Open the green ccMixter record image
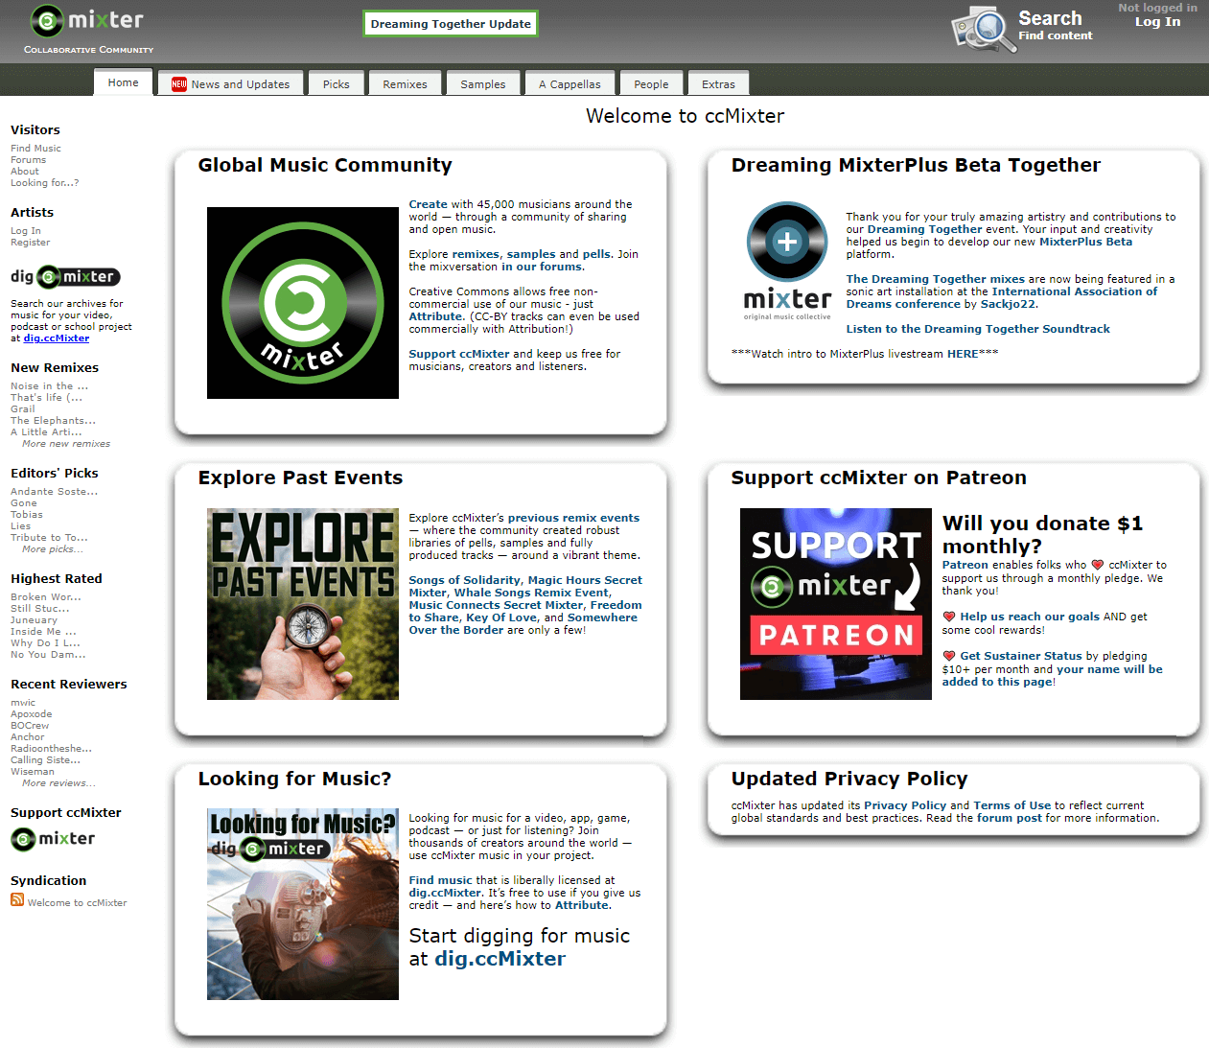The width and height of the screenshot is (1209, 1048). coord(303,303)
